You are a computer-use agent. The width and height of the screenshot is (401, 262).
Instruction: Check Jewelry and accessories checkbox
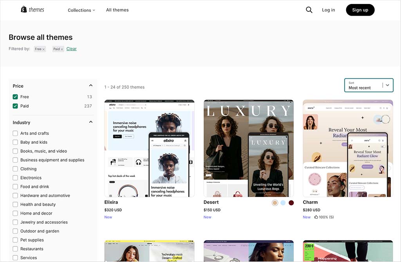pos(15,222)
